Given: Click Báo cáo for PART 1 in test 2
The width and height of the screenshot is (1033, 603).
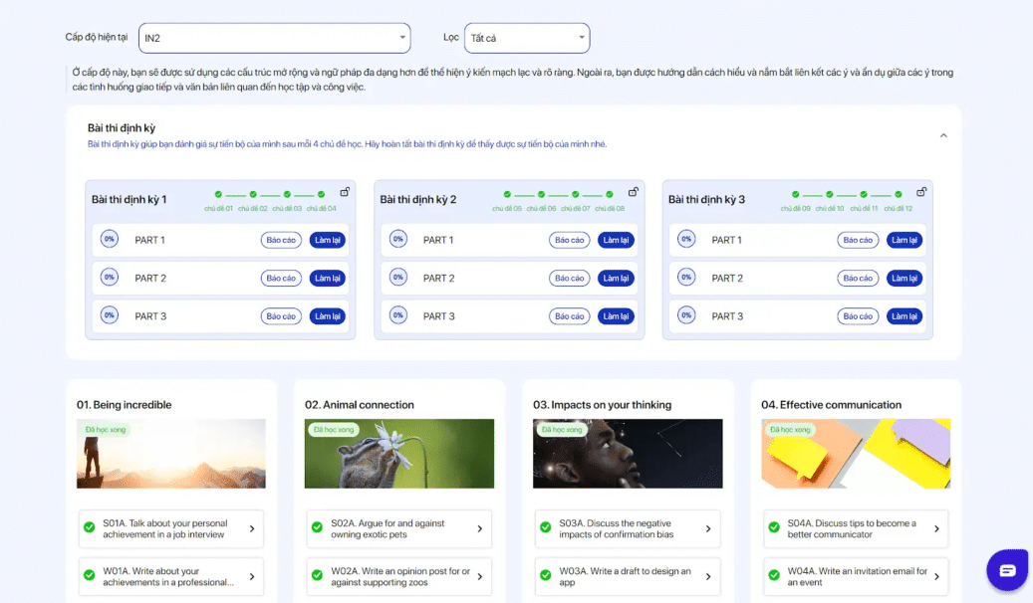Looking at the screenshot, I should pyautogui.click(x=570, y=240).
